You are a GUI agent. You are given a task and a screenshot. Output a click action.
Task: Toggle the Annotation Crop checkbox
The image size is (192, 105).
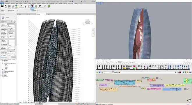(x=8, y=43)
